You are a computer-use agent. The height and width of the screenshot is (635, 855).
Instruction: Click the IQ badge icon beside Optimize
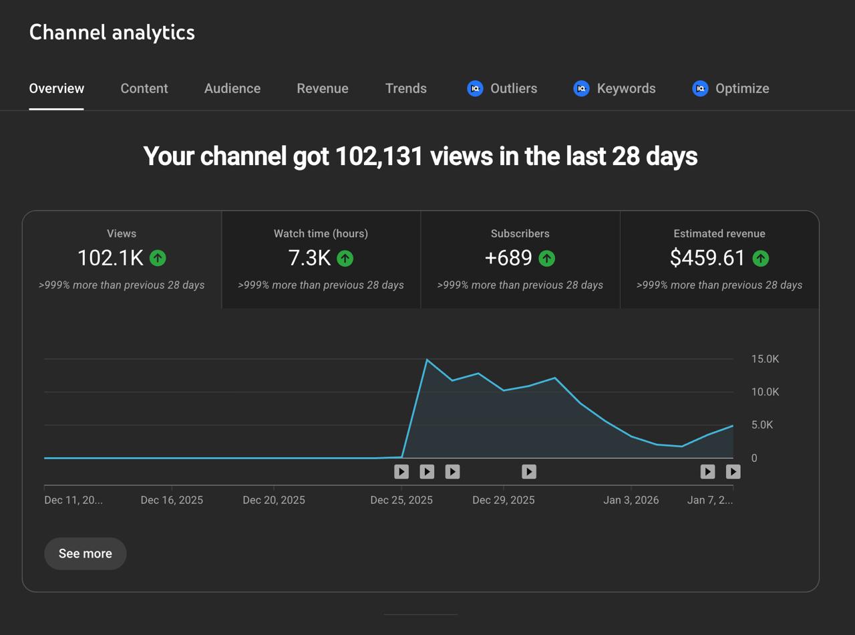[x=700, y=88]
